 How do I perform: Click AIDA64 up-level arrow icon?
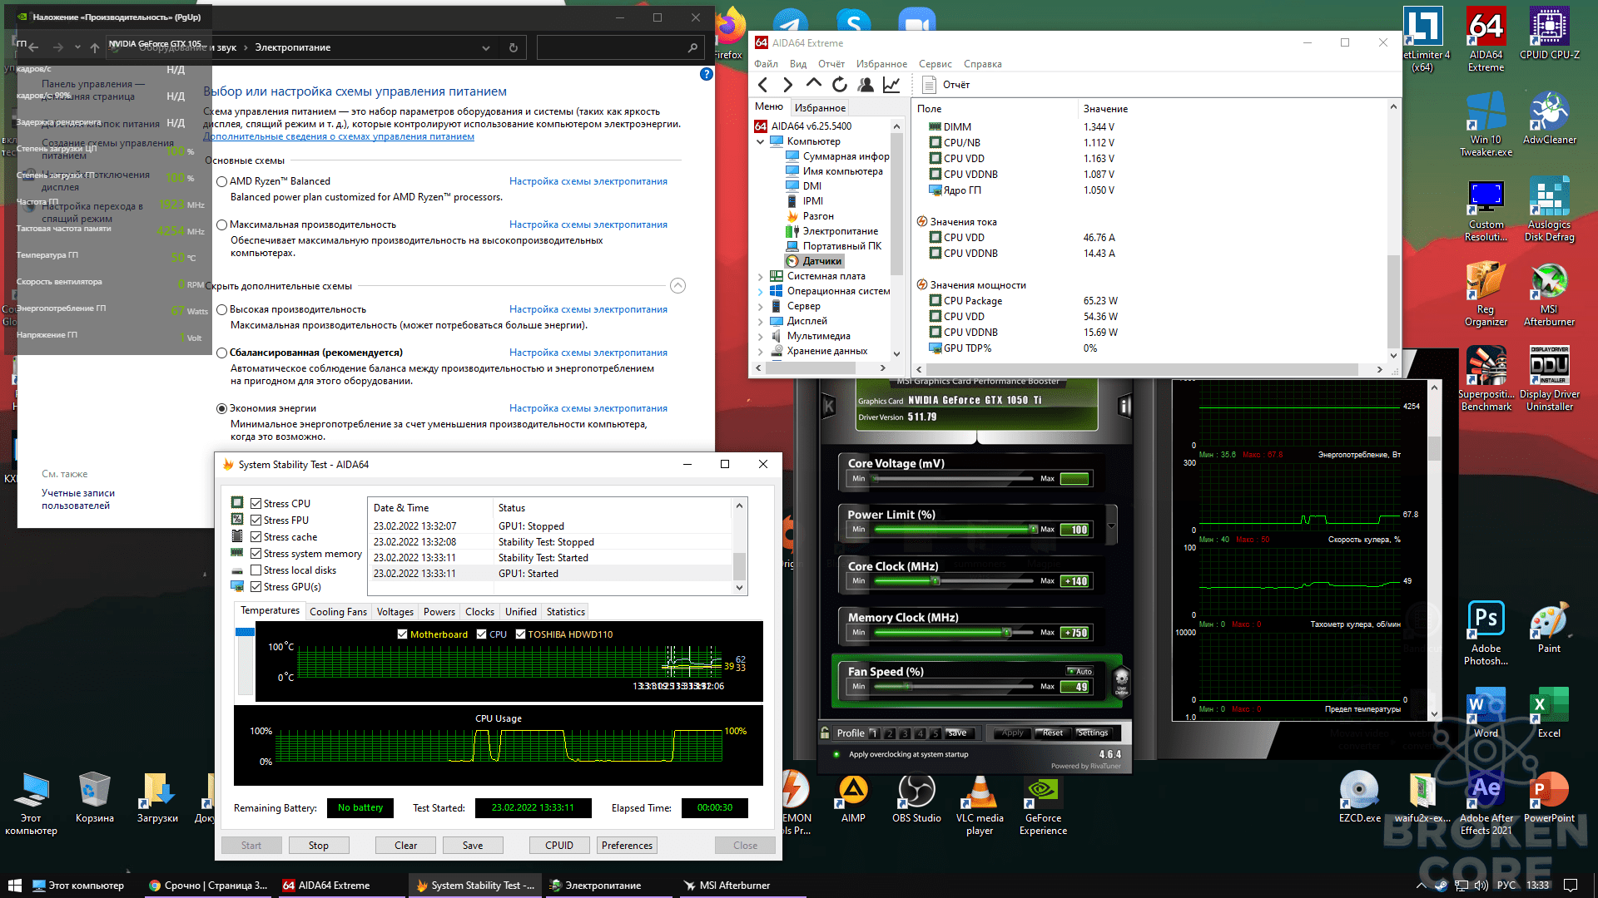click(813, 84)
